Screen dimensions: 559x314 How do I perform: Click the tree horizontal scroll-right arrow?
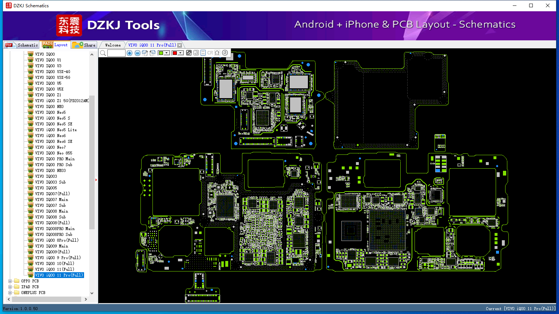[x=86, y=299]
